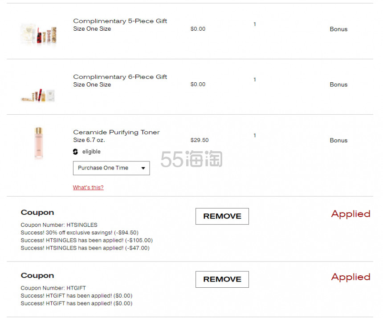Open the Complimentary 5-Piece Gift product title
This screenshot has width=383, height=318.
click(x=120, y=21)
